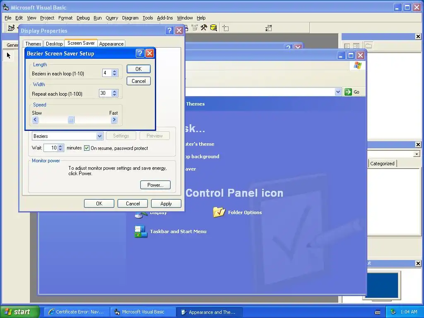Expand the Control Panel address bar dropdown
The image size is (424, 318).
coord(338,92)
